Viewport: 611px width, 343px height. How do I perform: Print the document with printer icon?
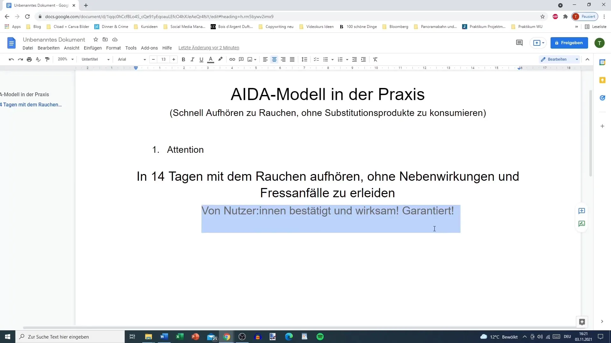(29, 59)
